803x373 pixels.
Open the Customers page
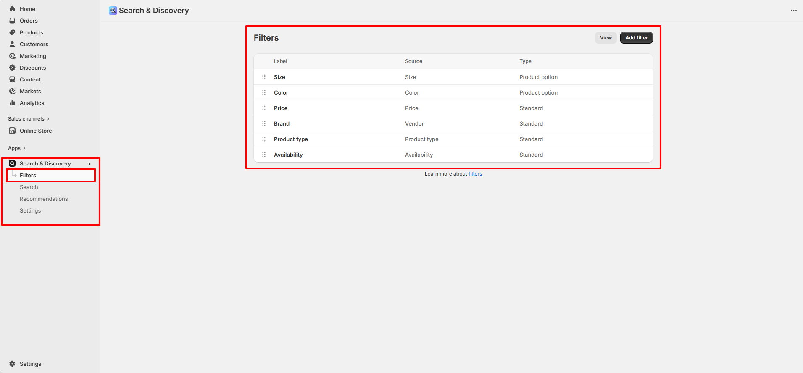click(34, 44)
